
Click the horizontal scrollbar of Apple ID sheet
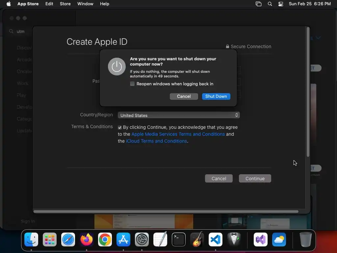pos(166,211)
